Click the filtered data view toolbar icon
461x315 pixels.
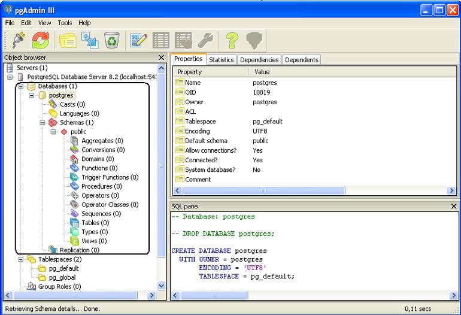point(183,40)
